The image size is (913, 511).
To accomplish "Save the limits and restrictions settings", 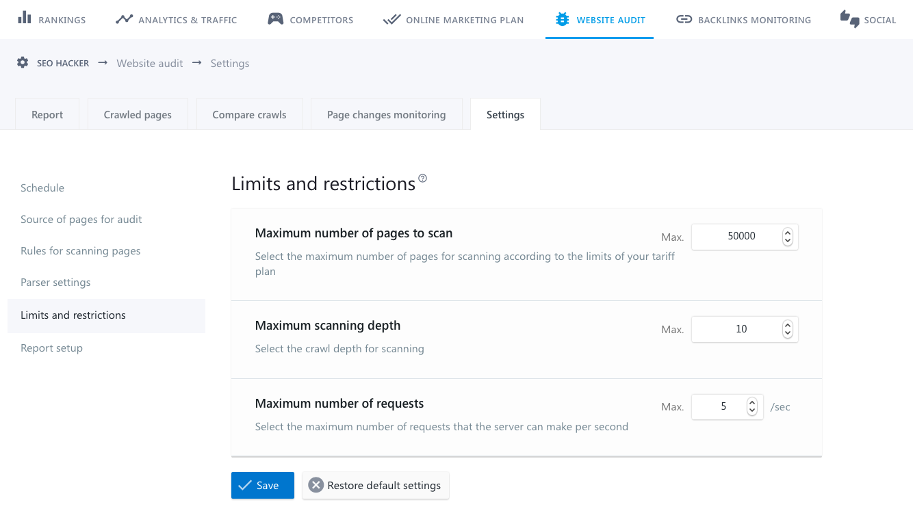I will point(263,485).
